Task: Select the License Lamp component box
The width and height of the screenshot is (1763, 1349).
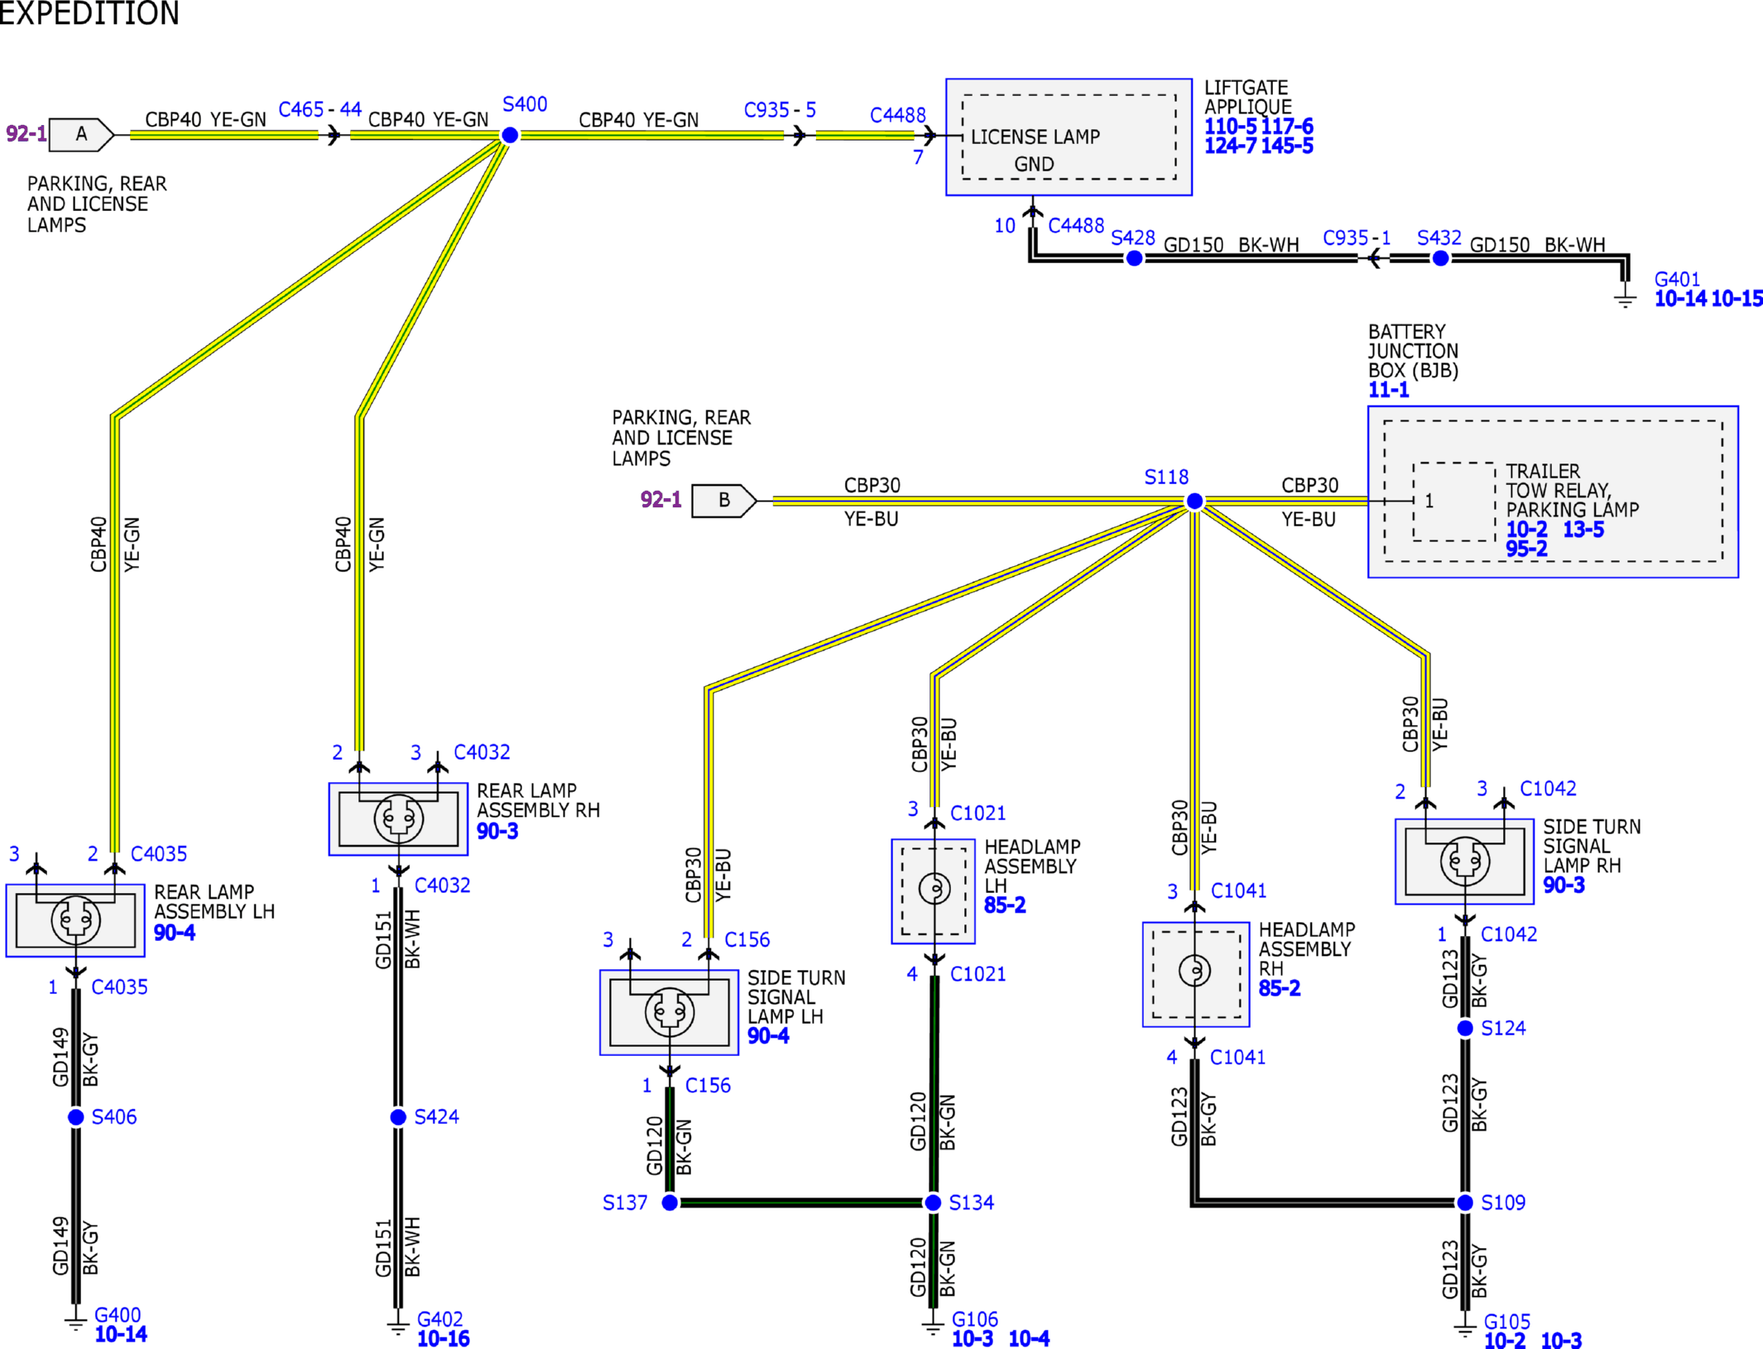Action: (x=1069, y=137)
